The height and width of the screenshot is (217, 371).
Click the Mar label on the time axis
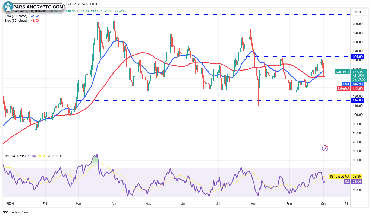coord(79,203)
